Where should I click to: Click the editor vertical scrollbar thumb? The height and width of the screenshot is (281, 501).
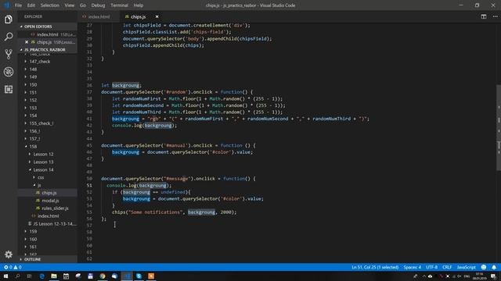[x=499, y=128]
